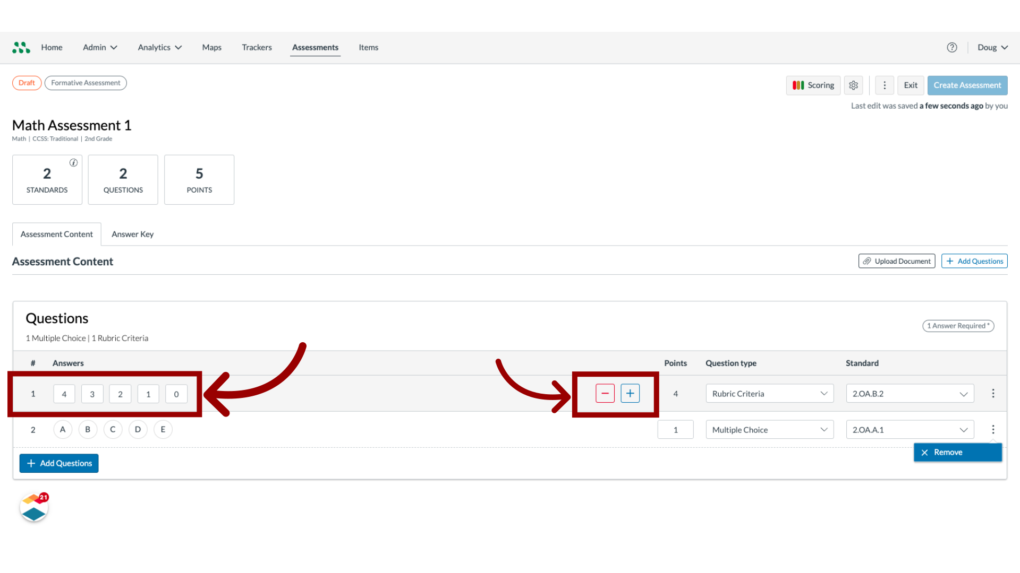
Task: Open the Doug user menu
Action: [x=992, y=48]
